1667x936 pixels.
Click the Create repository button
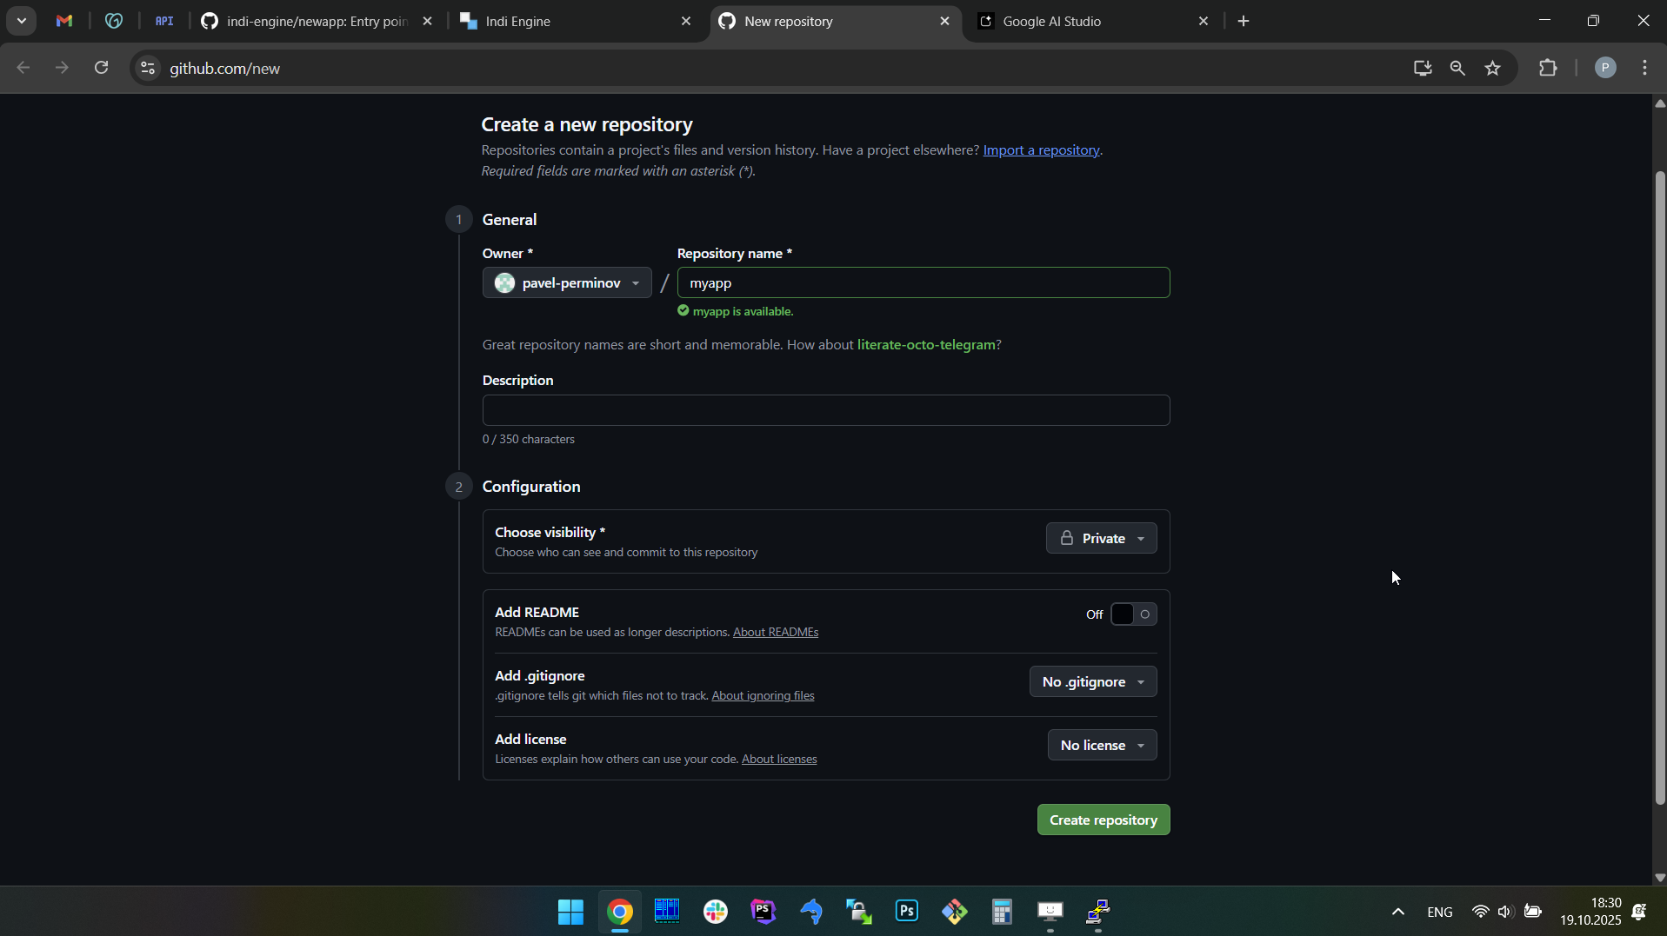point(1103,820)
